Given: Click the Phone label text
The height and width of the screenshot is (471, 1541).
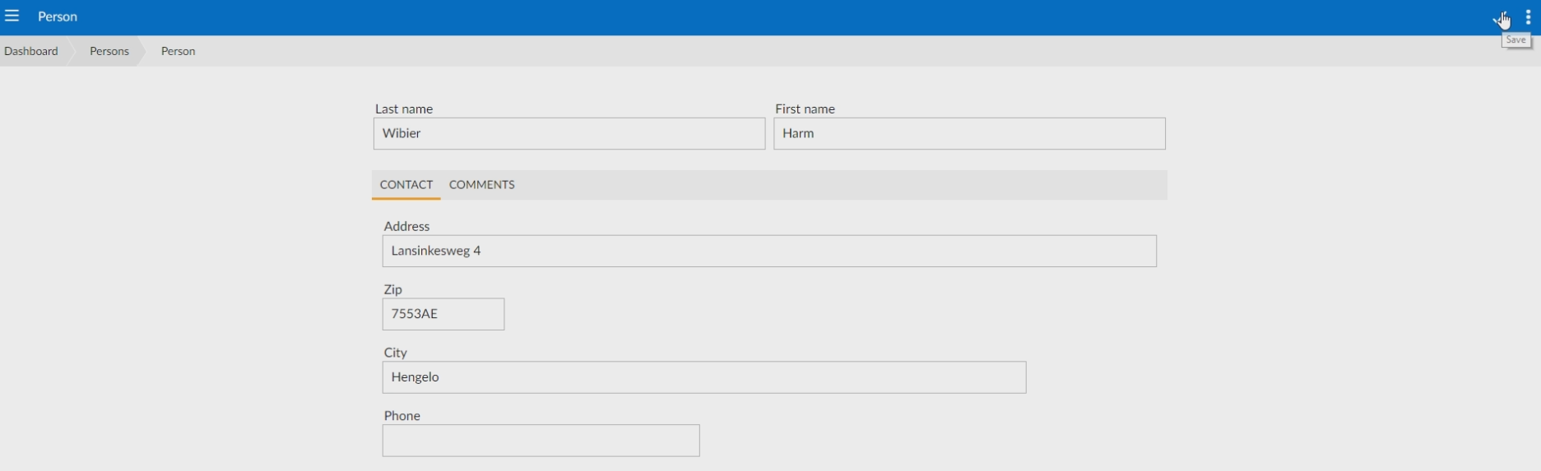Looking at the screenshot, I should pos(401,416).
